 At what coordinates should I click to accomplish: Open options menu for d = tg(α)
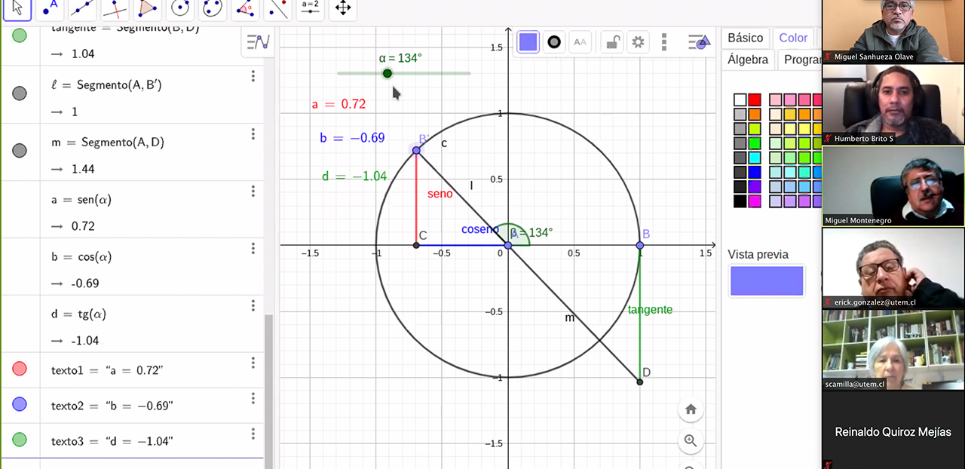tap(253, 305)
